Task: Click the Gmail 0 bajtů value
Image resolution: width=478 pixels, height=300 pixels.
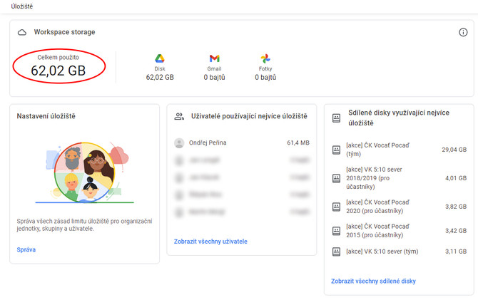Action: pos(214,78)
